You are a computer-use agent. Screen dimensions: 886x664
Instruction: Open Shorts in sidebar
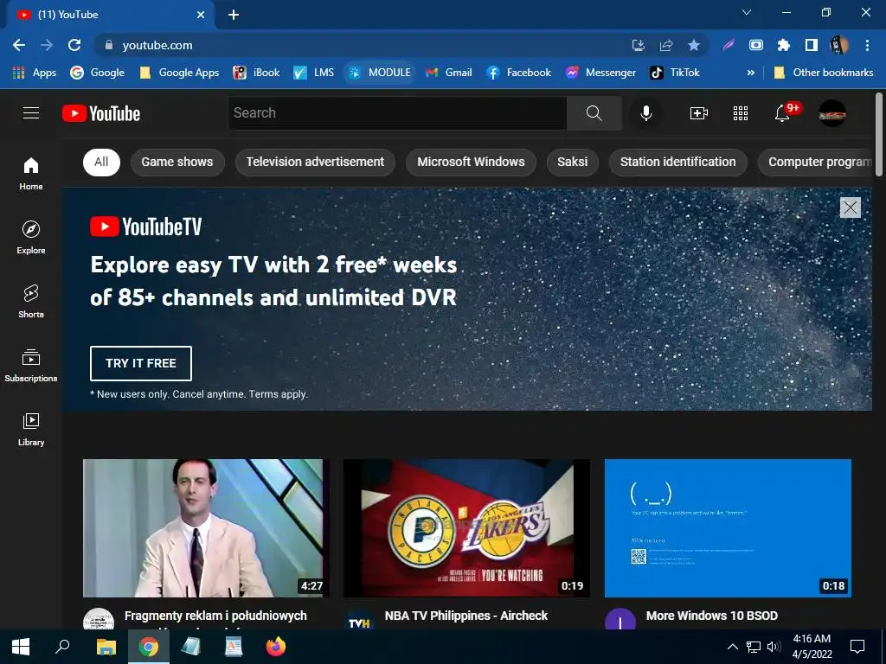click(31, 302)
